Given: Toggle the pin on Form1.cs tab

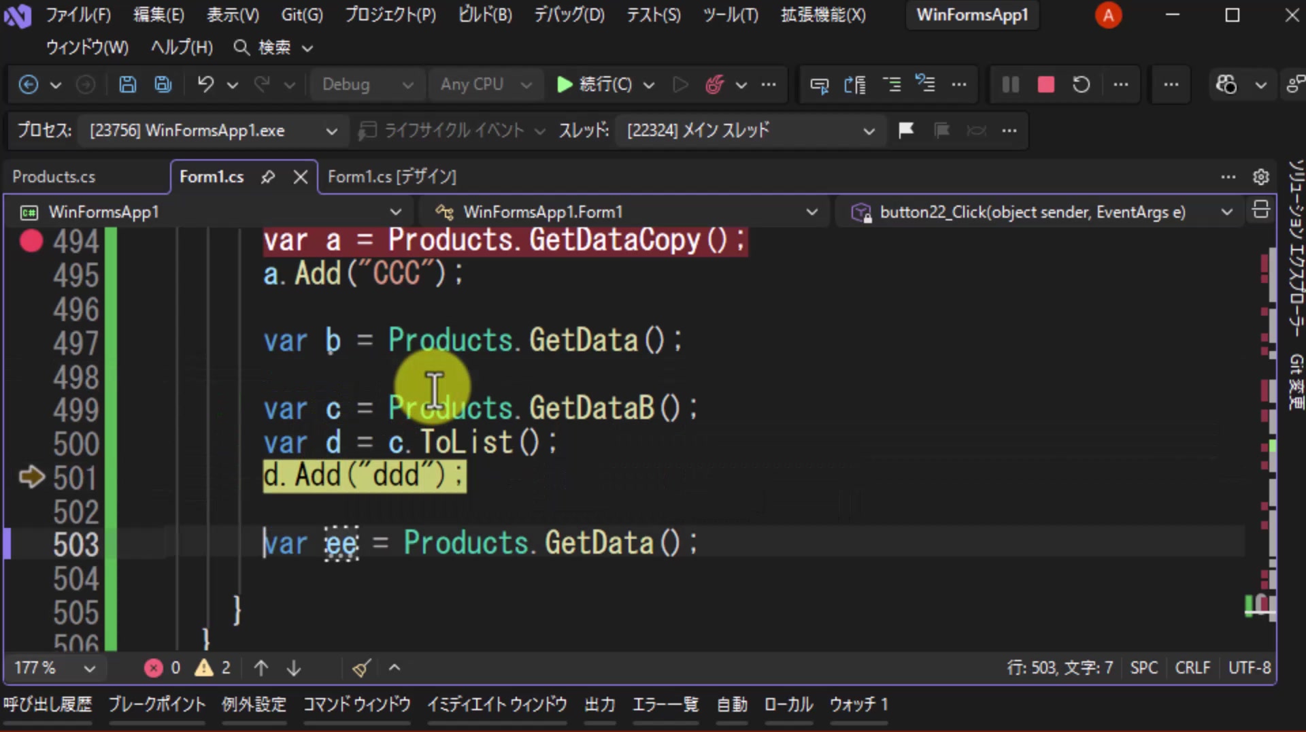Looking at the screenshot, I should coord(268,177).
